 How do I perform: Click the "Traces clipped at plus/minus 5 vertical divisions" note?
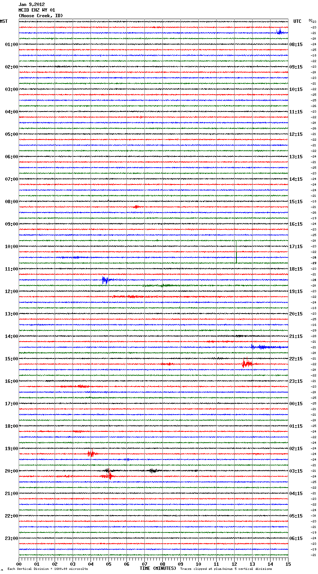pos(226,569)
